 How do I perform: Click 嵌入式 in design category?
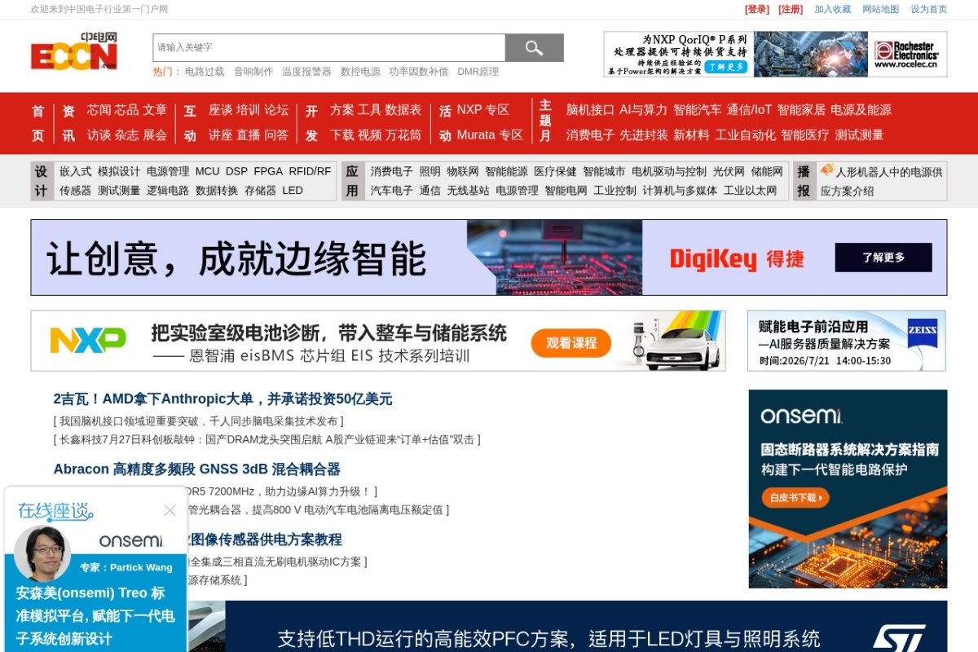[x=76, y=171]
